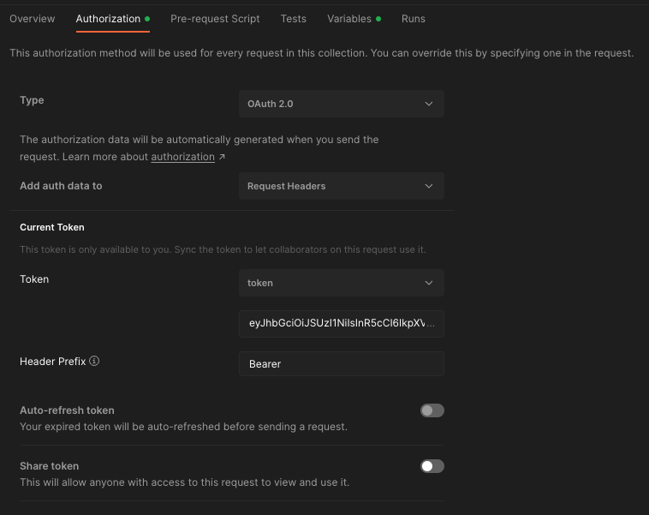Open the Pre-request Script tab

215,19
